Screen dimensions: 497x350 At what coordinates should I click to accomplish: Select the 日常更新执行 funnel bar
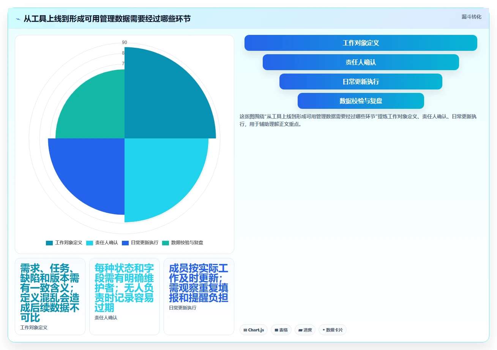pos(361,82)
